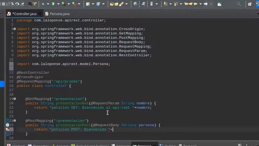Click the error marker on line 25

click(x=7, y=125)
